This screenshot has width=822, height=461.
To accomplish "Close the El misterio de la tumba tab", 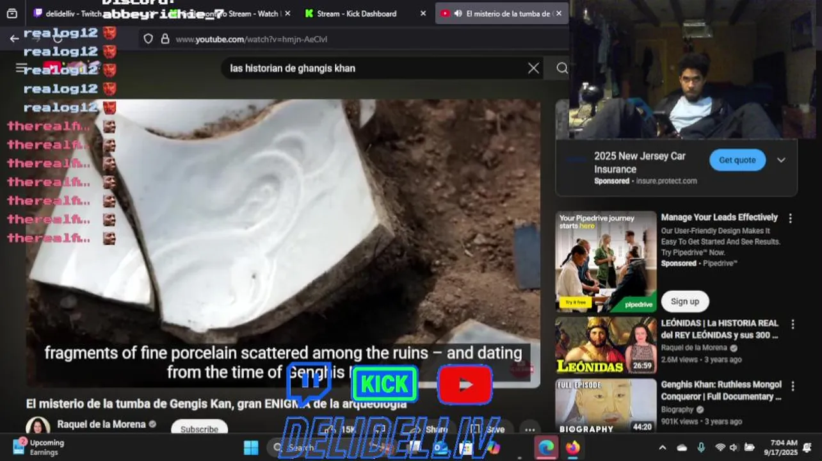I will point(559,13).
